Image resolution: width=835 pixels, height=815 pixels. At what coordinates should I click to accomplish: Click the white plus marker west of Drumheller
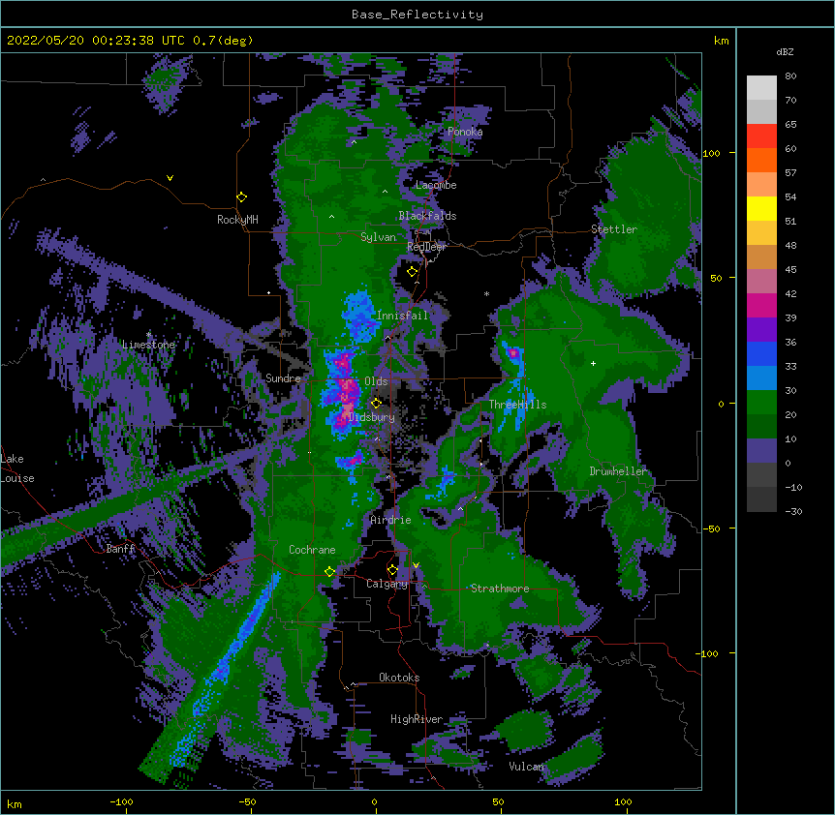click(593, 363)
